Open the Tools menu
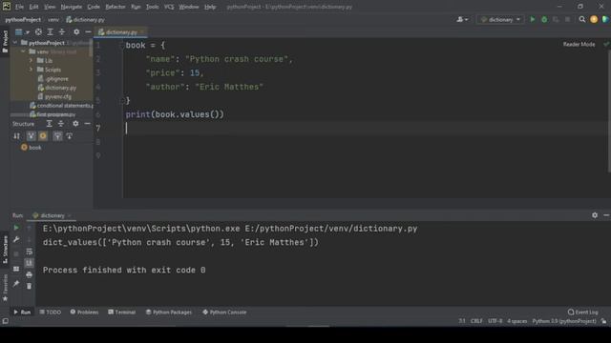Viewport: 611px width, 343px height. (152, 7)
